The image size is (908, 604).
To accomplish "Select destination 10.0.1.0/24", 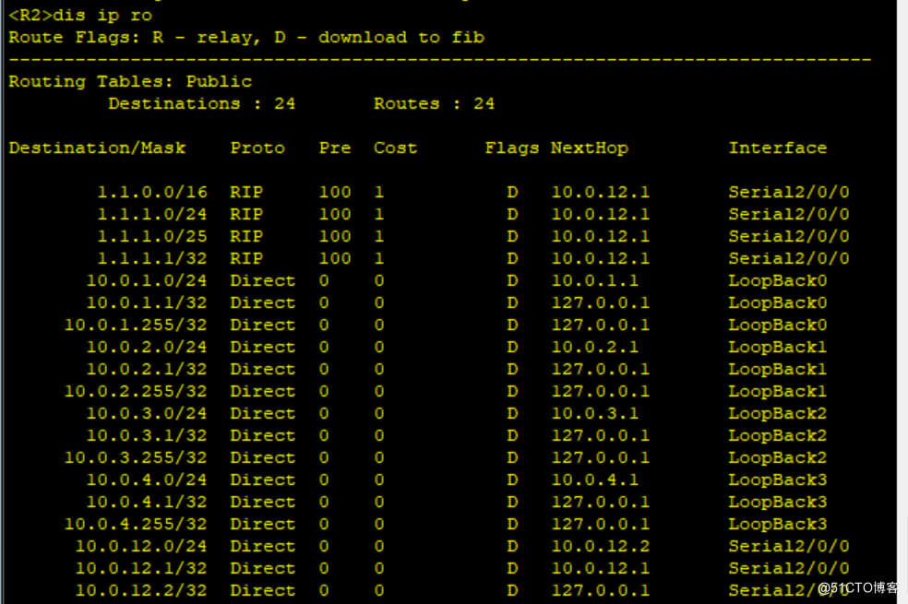I will (147, 280).
